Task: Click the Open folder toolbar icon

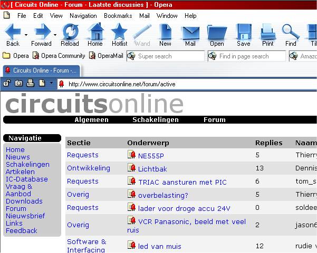Action: 217,33
